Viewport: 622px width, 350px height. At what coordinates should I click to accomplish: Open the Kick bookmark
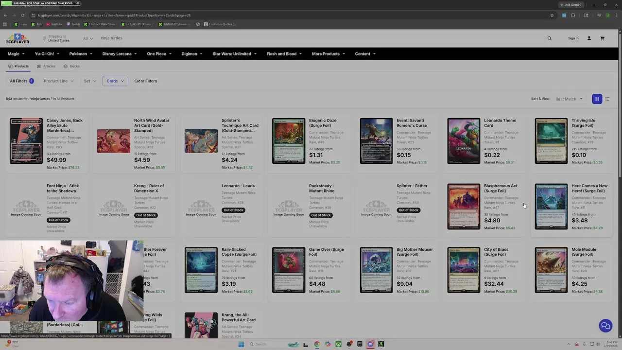click(37, 24)
